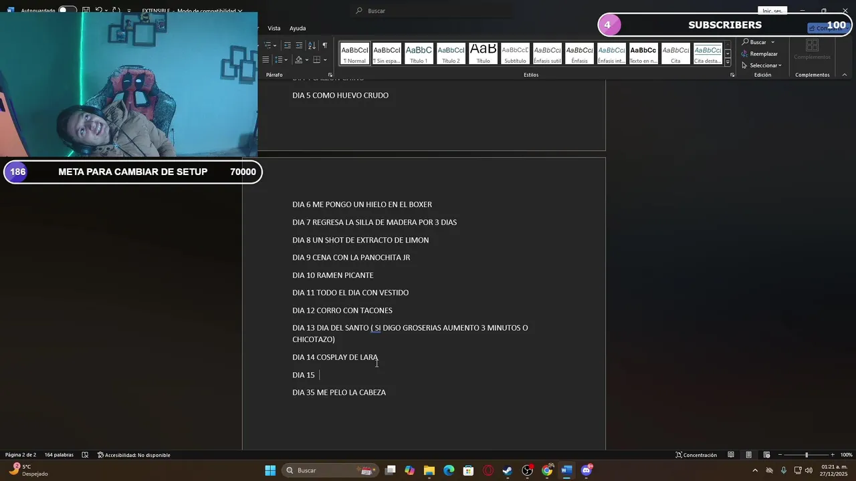Click Accesibilidad: No disponible status
The height and width of the screenshot is (481, 856).
click(x=134, y=455)
